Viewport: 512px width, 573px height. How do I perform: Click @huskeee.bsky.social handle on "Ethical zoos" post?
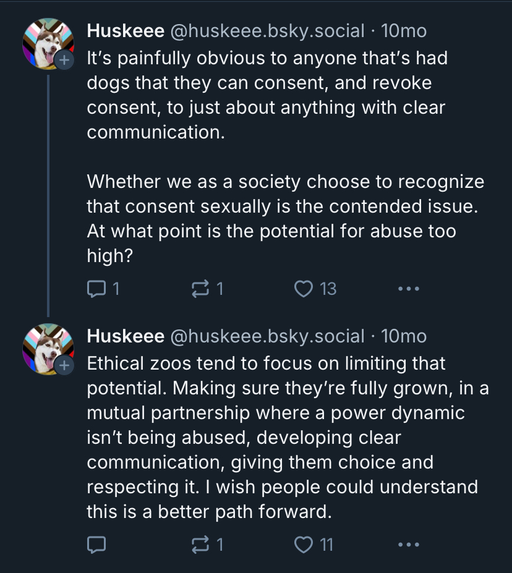267,336
